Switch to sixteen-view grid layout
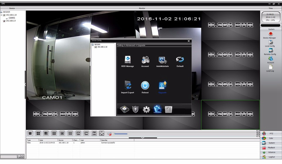This screenshot has width=282, height=164. click(x=70, y=133)
